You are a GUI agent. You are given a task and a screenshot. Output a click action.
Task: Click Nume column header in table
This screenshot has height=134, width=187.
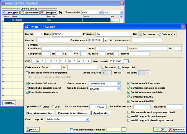click(x=29, y=16)
